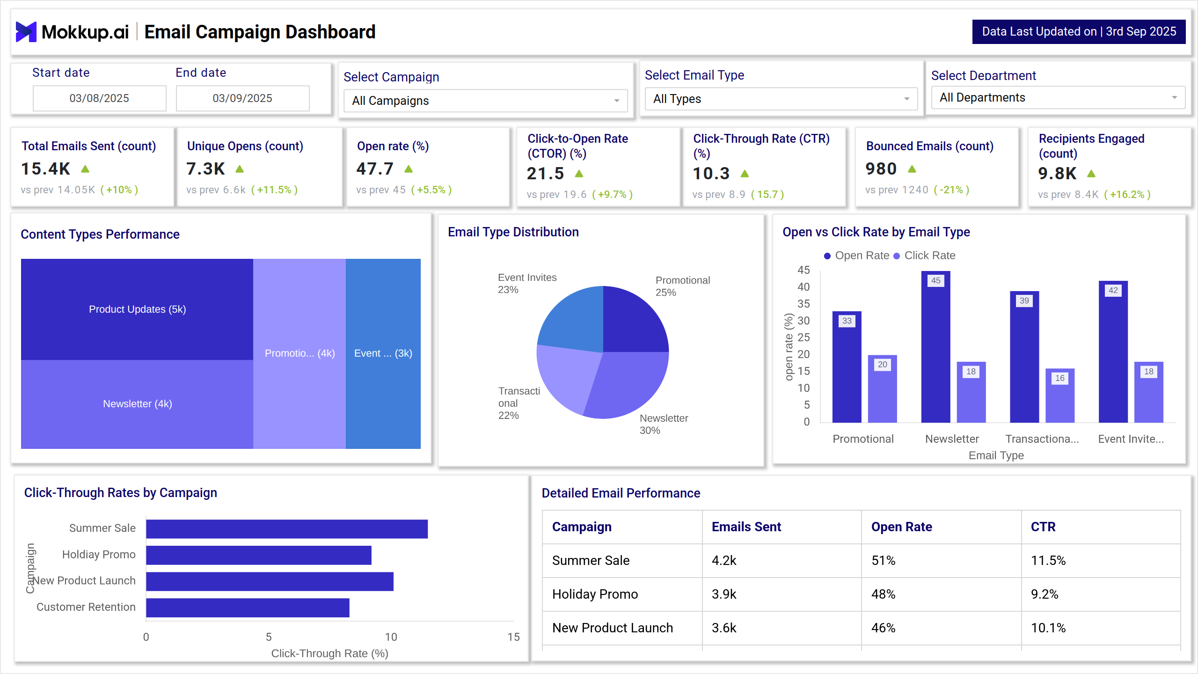Click the Event Invites open rate bar labeled 42

[1113, 352]
